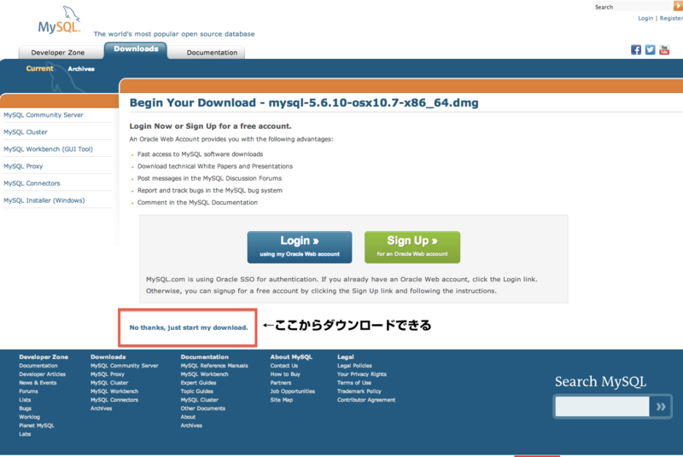Open the YouTube social icon
Viewport: 683px width, 457px height.
663,49
